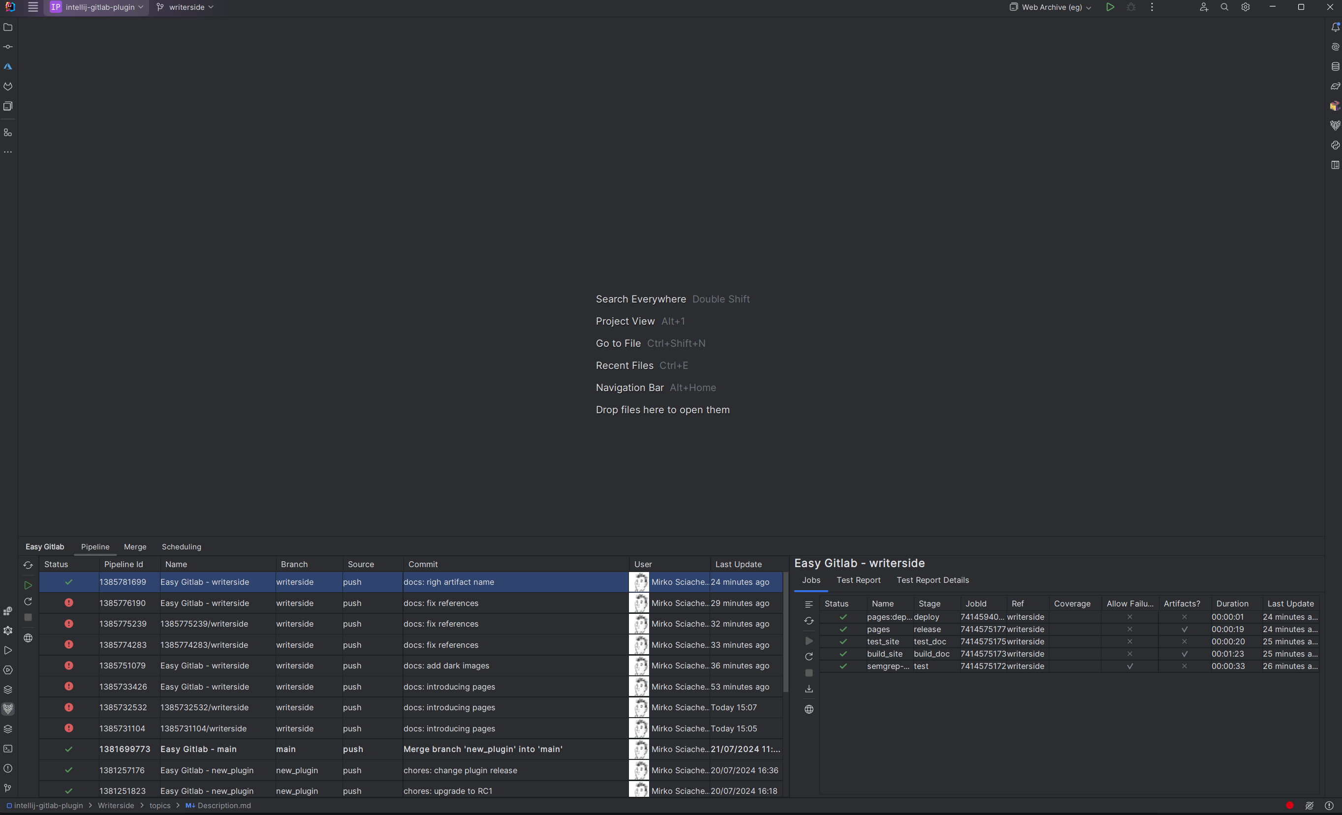Click the pipeline table vertical scrollbar
Screen dimensions: 1342x815
(786, 632)
